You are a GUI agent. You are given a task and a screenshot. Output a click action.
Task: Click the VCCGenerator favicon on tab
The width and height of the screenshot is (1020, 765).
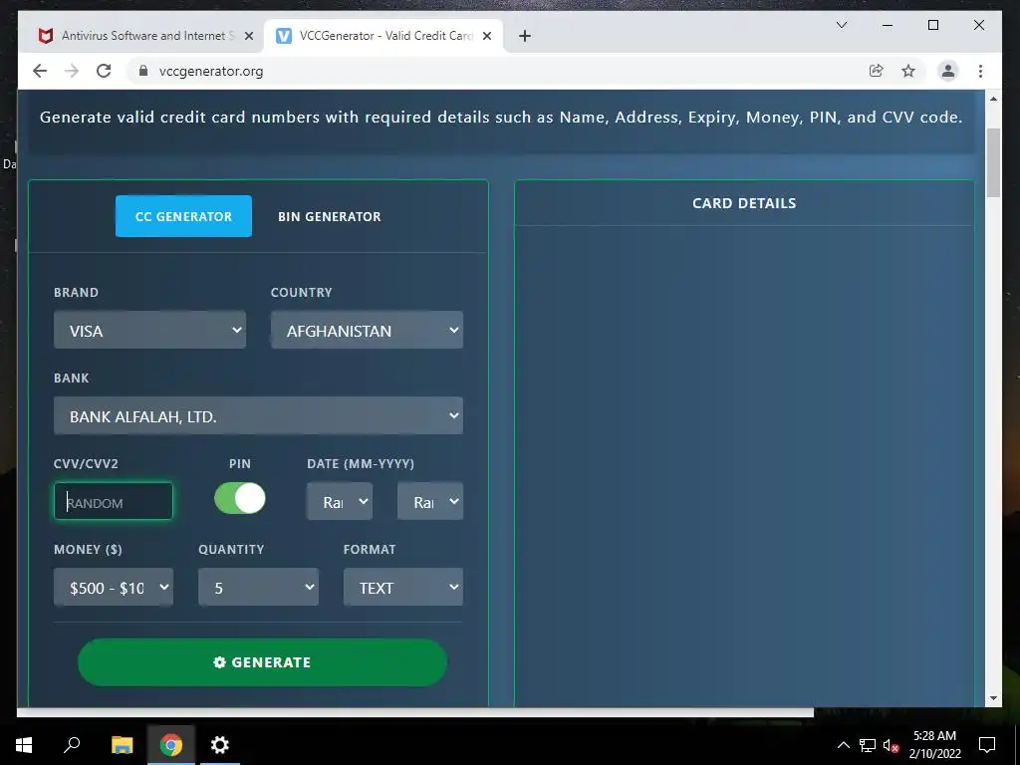284,36
